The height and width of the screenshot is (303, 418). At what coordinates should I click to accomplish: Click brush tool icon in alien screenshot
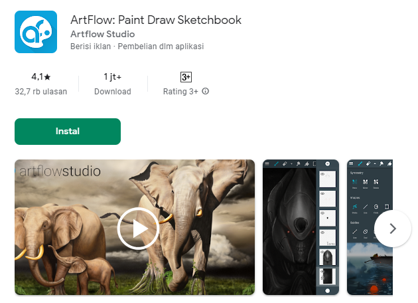pos(276,163)
